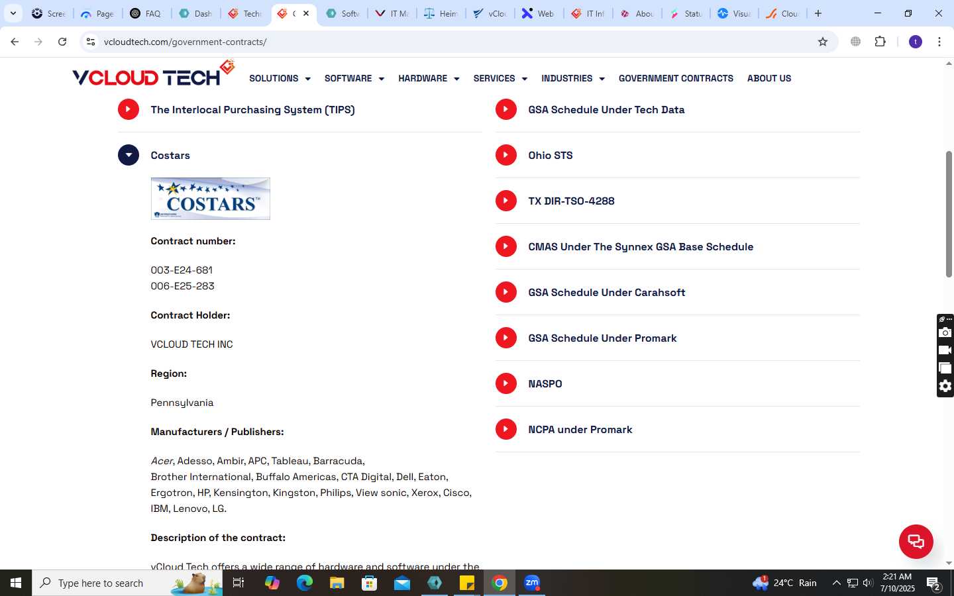Go back using the browser back arrow
This screenshot has height=596, width=954.
pos(15,42)
